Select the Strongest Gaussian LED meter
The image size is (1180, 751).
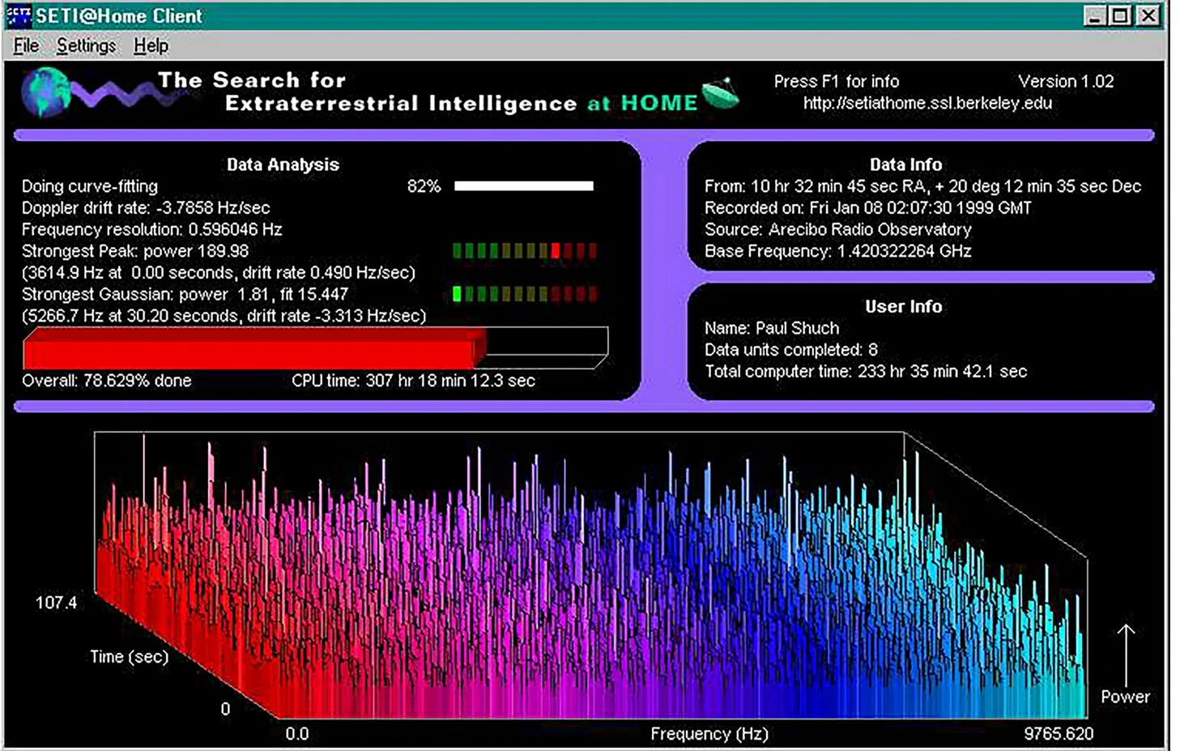(524, 294)
